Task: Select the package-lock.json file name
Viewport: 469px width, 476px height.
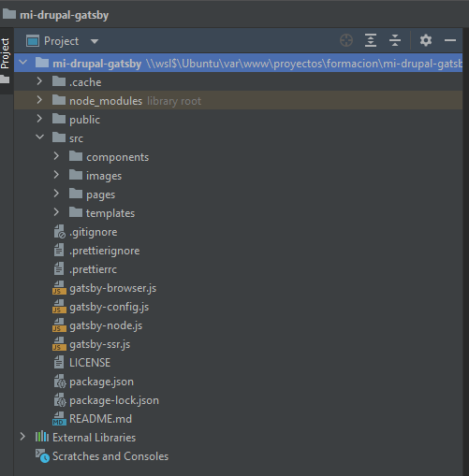Action: click(114, 400)
